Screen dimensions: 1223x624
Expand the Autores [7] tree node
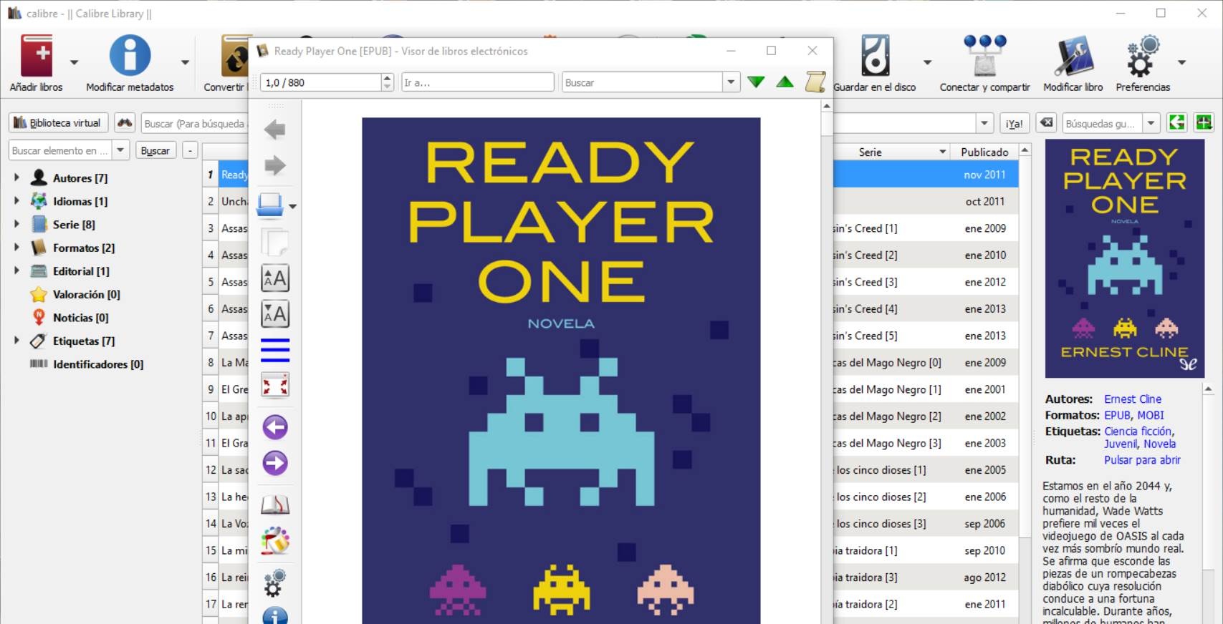[16, 177]
